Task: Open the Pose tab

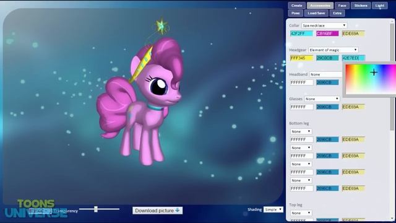Action: click(296, 13)
